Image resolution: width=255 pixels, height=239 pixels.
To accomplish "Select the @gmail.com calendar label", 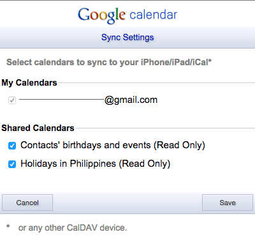I will pos(88,100).
